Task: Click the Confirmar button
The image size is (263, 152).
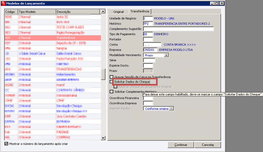Action: coord(181,145)
